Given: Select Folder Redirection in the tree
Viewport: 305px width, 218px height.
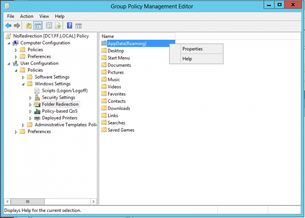Looking at the screenshot, I should coord(60,104).
